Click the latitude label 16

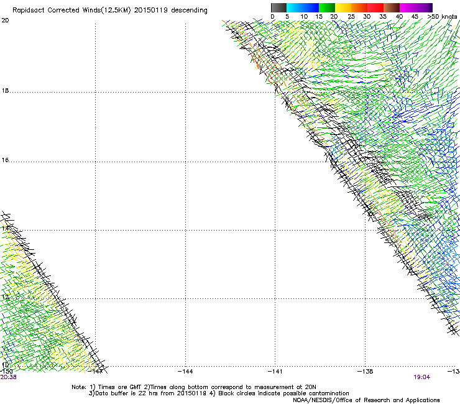(5, 160)
